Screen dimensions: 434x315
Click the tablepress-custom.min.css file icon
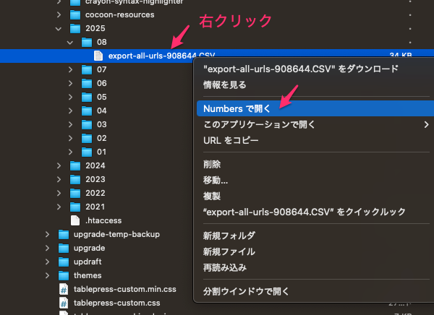[x=63, y=289]
